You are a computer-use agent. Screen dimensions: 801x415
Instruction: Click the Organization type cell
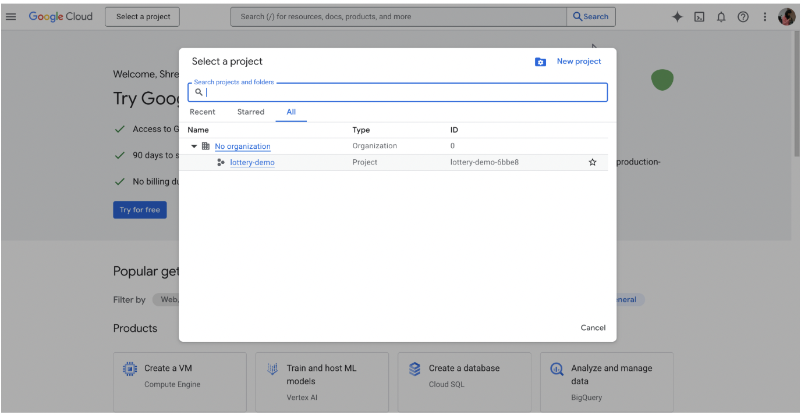tap(374, 146)
